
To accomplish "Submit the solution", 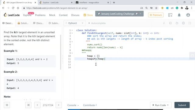I will coord(182,105).
